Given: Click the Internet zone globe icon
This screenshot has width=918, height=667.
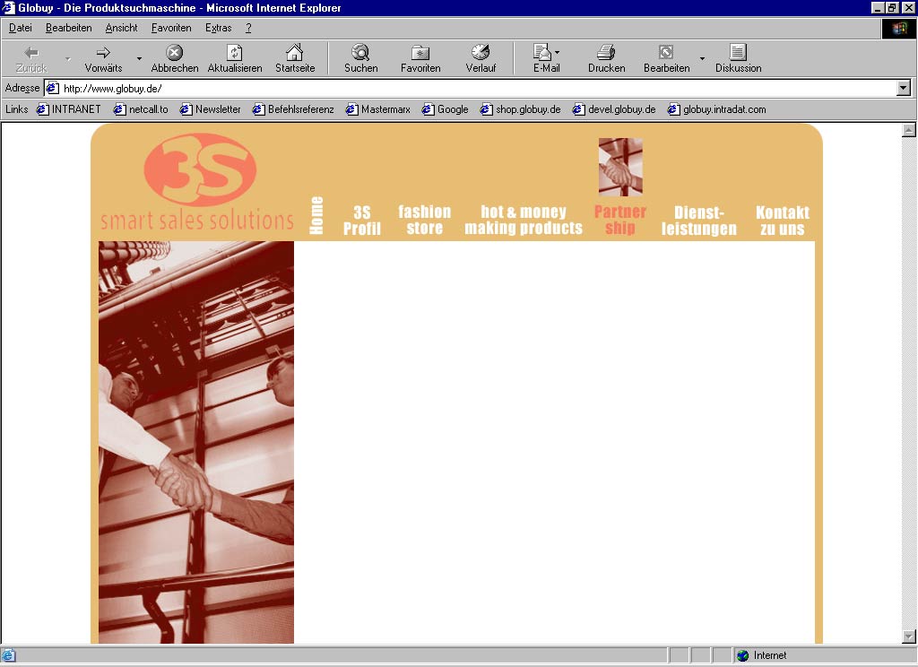Looking at the screenshot, I should (x=743, y=655).
